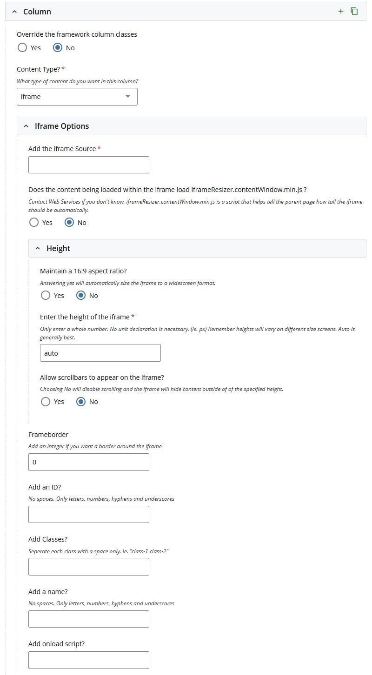
Task: Allow scrollbars by choosing Yes
Action: tap(45, 401)
